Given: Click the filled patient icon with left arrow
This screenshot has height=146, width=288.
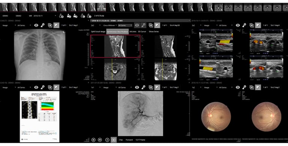Looking at the screenshot, I should pos(69,16).
